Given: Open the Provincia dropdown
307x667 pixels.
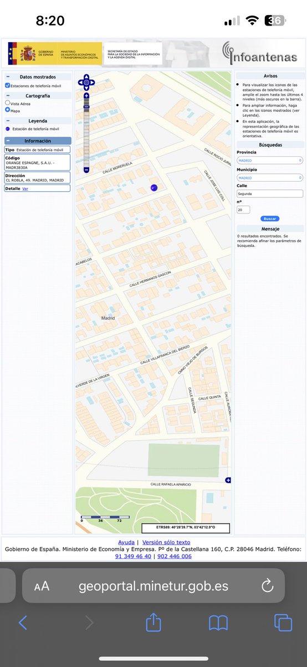Looking at the screenshot, I should coord(269,160).
